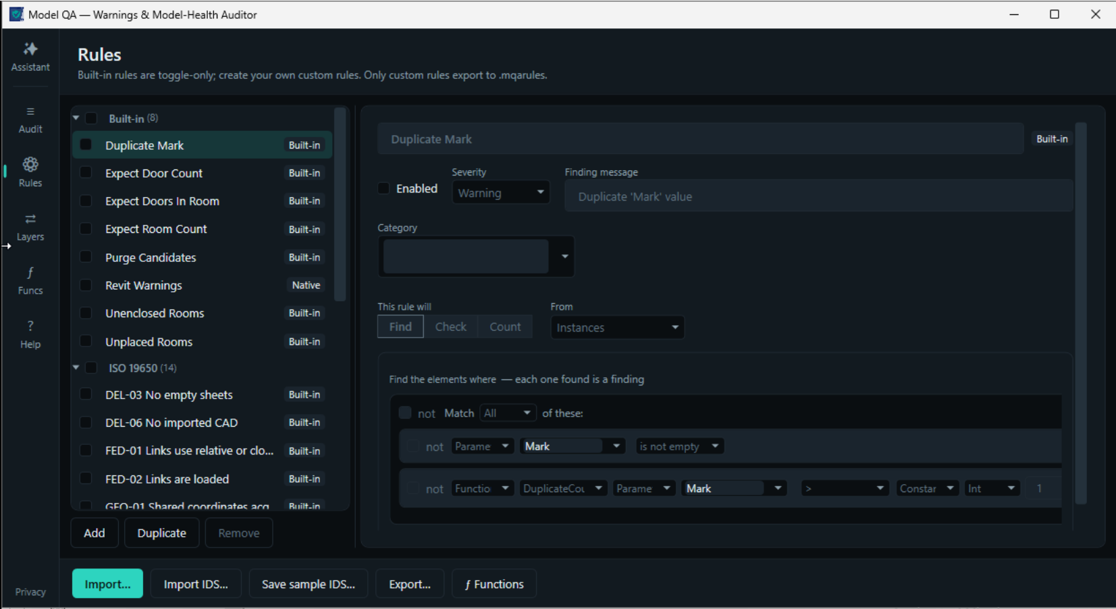The height and width of the screenshot is (609, 1116).
Task: Tick the Expect Door Count rule checkbox
Action: pos(86,172)
